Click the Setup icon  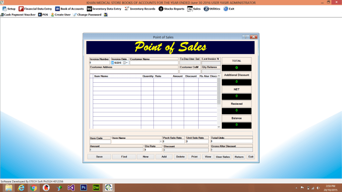[x=5, y=9]
